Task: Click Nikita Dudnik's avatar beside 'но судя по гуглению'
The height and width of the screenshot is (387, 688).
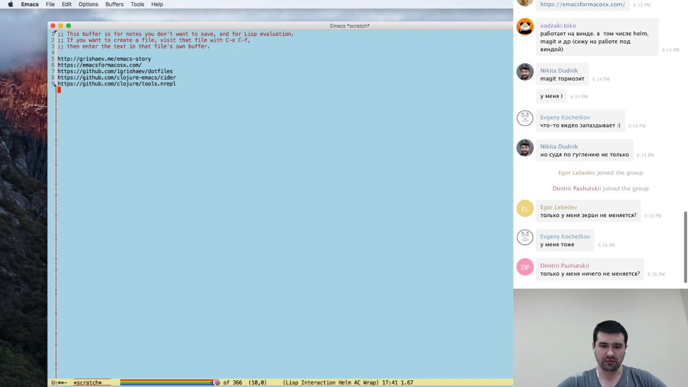Action: coord(525,147)
